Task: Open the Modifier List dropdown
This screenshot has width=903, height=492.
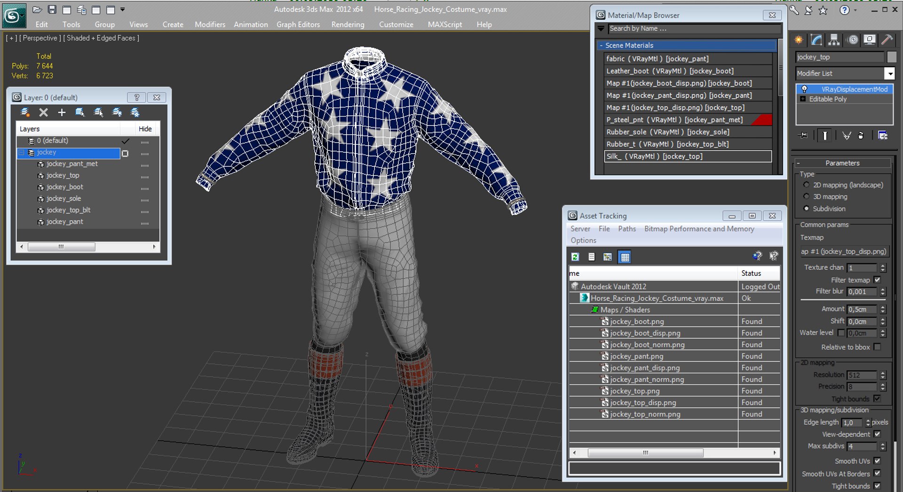Action: pos(889,73)
